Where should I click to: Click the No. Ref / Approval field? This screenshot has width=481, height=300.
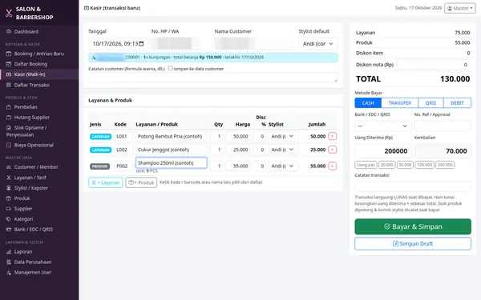tap(443, 126)
